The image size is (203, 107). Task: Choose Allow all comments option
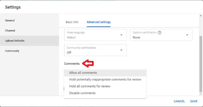(x=105, y=73)
